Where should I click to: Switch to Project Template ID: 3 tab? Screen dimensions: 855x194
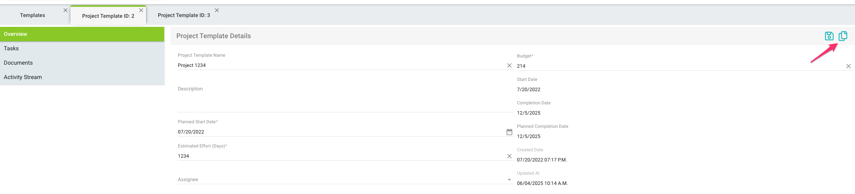coord(184,15)
